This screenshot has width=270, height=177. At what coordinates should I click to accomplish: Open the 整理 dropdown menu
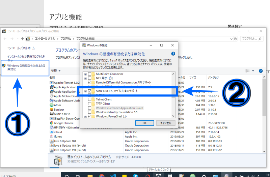pyautogui.click(x=56, y=71)
